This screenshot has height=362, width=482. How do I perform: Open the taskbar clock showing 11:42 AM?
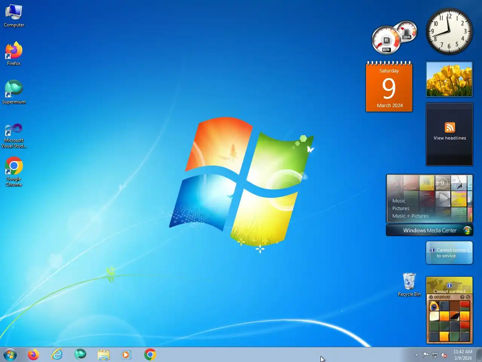click(x=462, y=355)
